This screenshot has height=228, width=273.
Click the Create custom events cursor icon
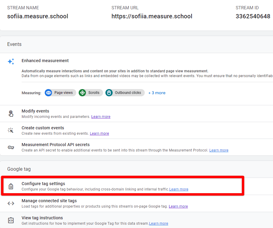tap(11, 130)
